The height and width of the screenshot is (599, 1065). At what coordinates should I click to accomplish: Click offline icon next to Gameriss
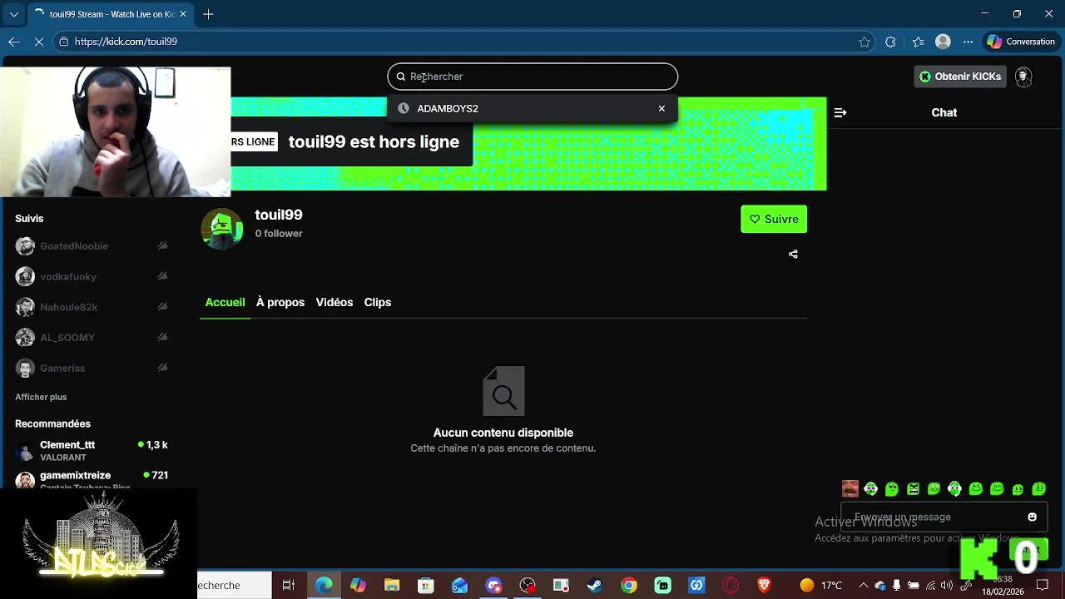162,368
